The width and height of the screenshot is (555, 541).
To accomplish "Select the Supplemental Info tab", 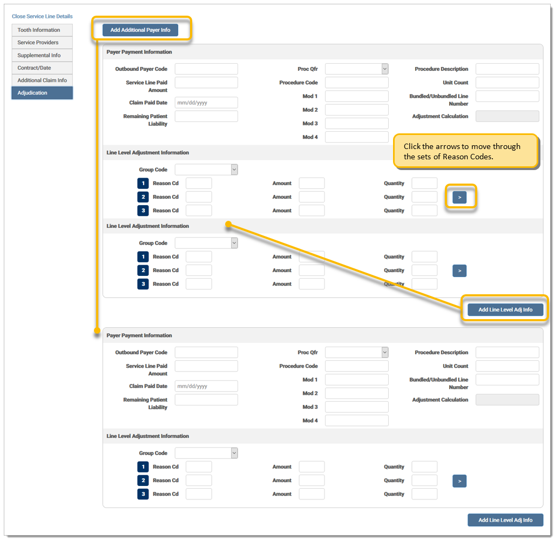I will [x=42, y=55].
